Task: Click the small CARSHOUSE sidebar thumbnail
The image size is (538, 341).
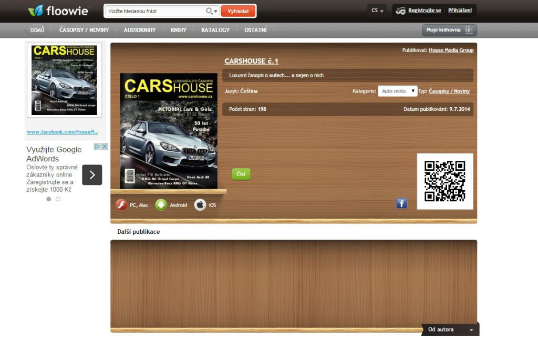Action: point(65,80)
